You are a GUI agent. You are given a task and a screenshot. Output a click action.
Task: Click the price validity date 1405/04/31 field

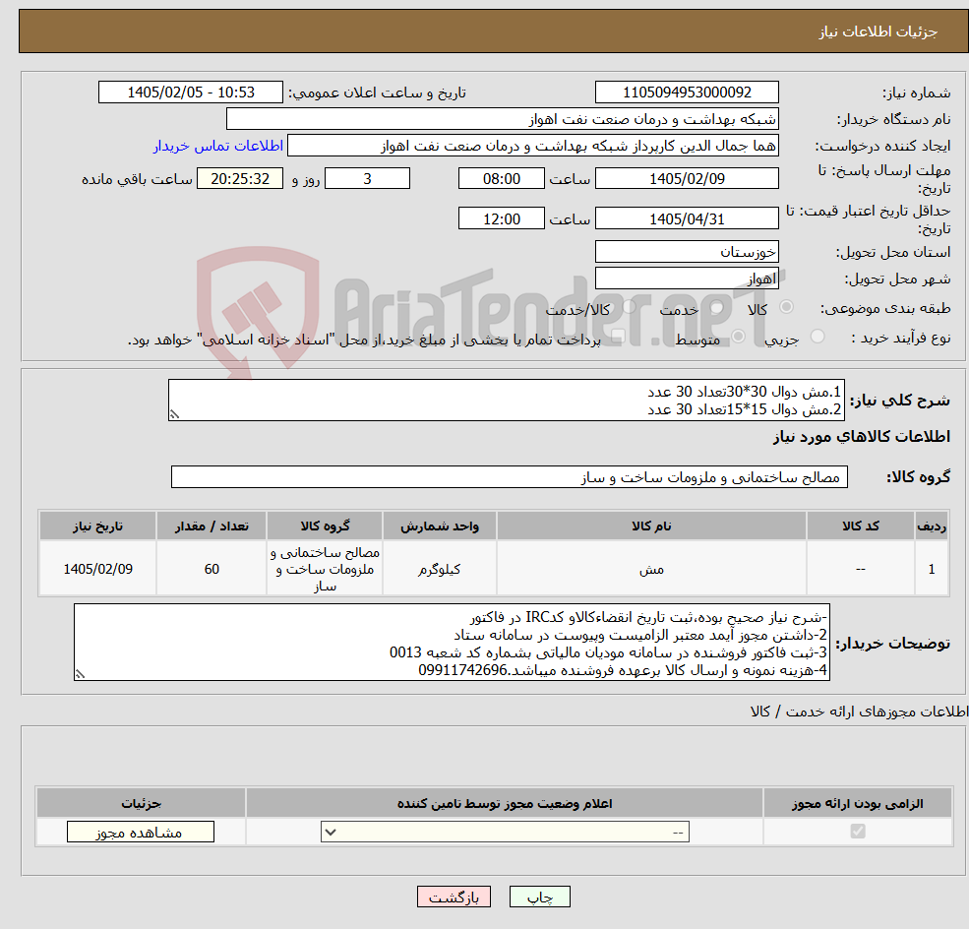tap(687, 218)
